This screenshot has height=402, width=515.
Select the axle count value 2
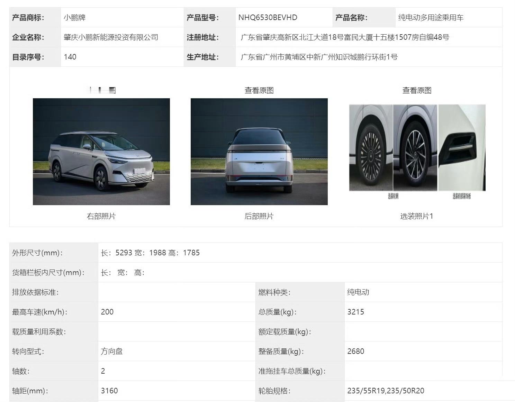pos(103,371)
